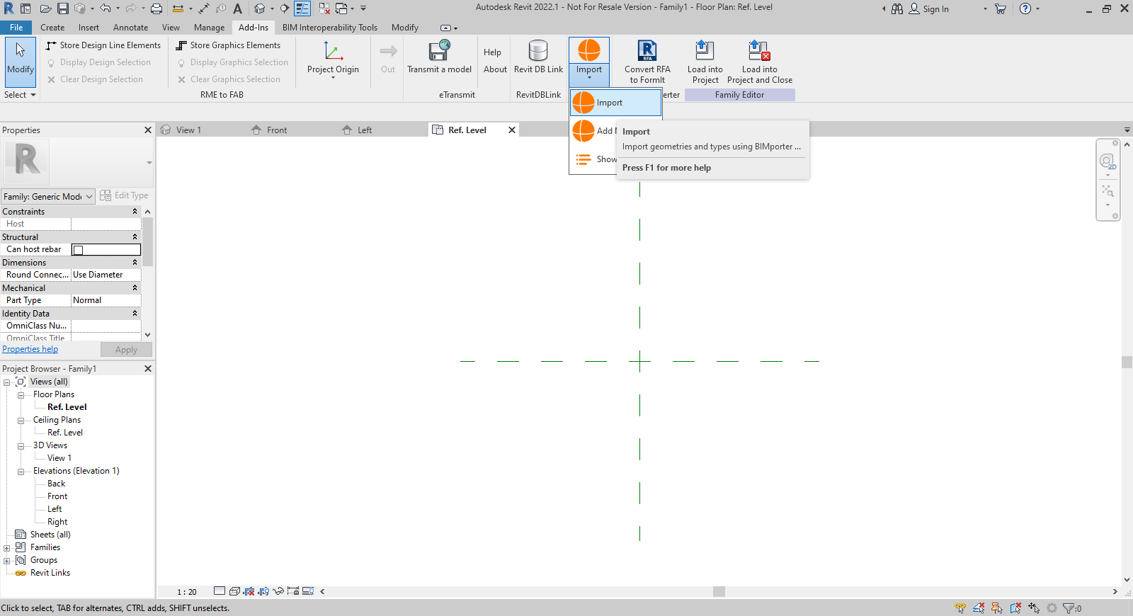The height and width of the screenshot is (616, 1133).
Task: Click Use Diameter value field
Action: click(106, 275)
